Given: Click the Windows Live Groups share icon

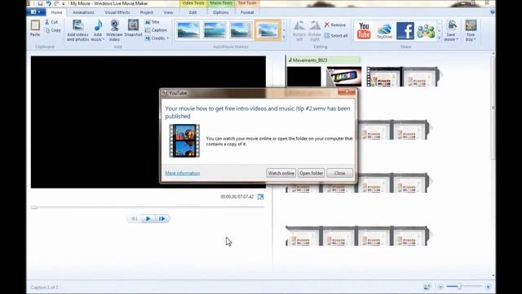Looking at the screenshot, I should pos(426,31).
